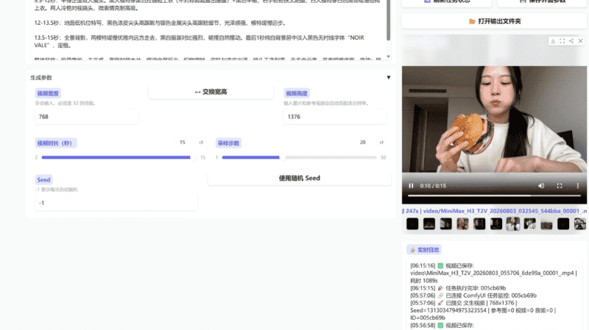Seek on the video progress bar

(x=494, y=196)
